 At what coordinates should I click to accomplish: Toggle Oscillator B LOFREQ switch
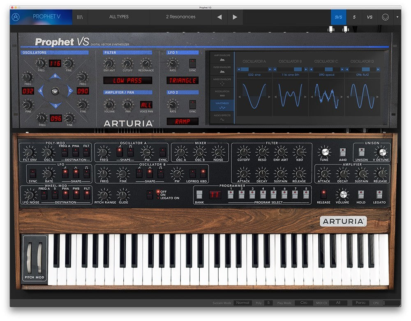[x=193, y=174]
